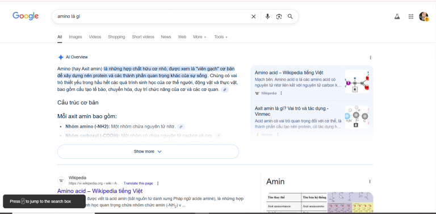Clear the search query with X

point(253,16)
